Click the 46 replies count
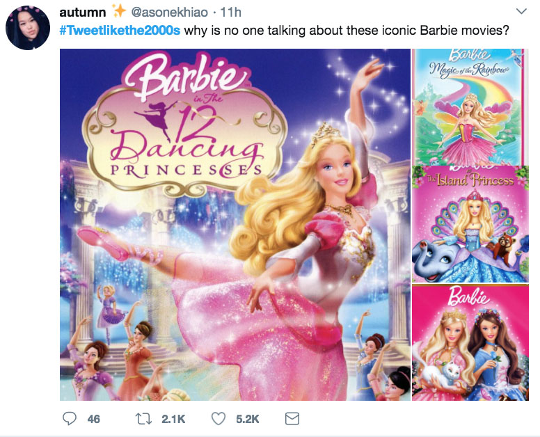The image size is (540, 437). click(93, 419)
